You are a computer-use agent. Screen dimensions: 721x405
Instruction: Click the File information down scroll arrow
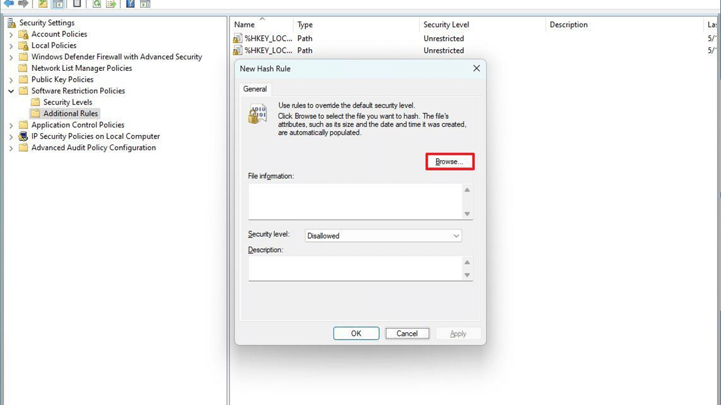point(467,214)
